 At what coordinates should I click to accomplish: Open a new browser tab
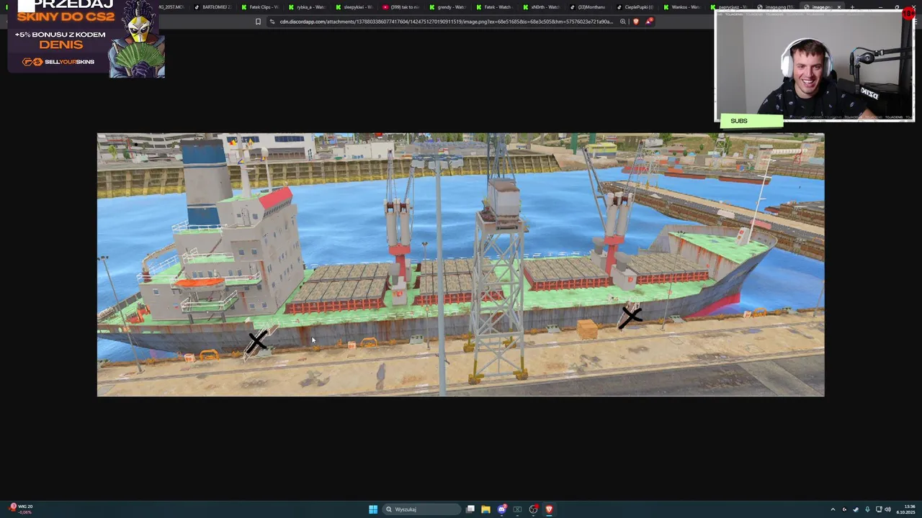pos(852,7)
